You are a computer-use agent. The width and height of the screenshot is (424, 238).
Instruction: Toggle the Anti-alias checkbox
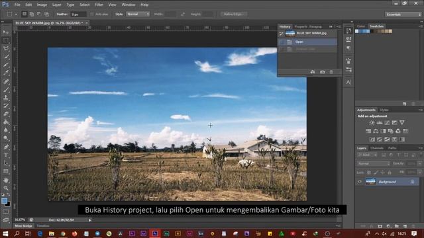(x=92, y=14)
